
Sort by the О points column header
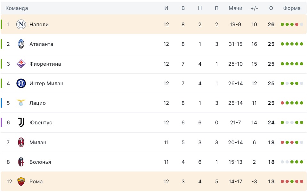tap(271, 8)
